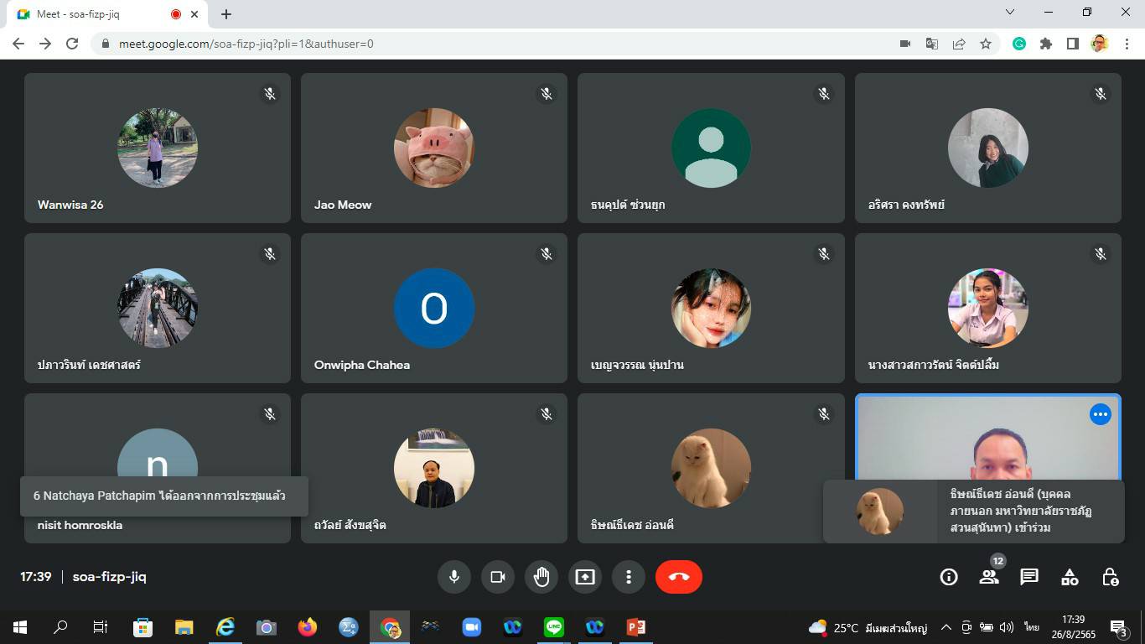Toggle the camera in the call controls
This screenshot has width=1145, height=644.
coord(498,577)
